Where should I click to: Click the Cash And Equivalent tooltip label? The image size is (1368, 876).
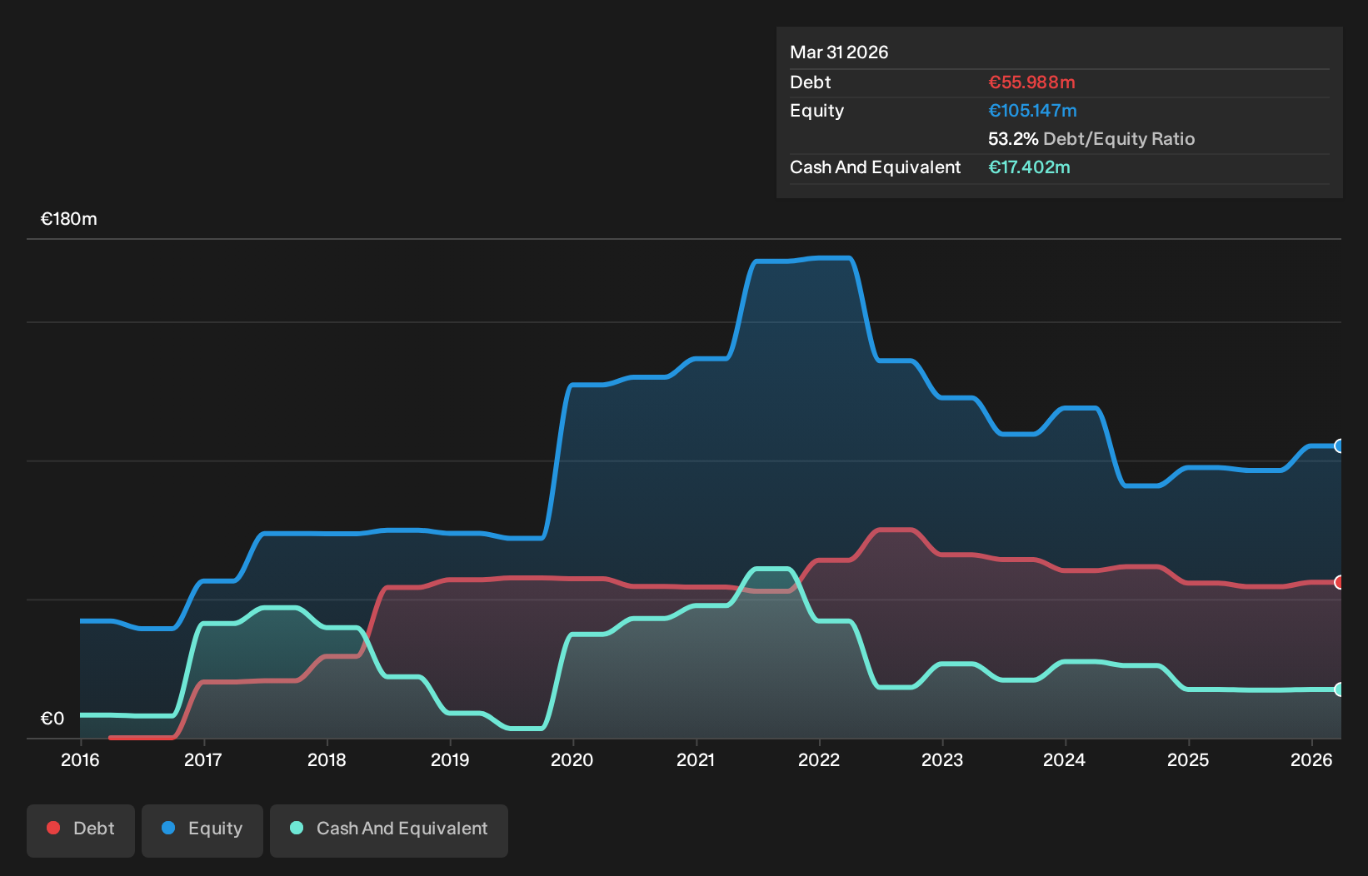(x=876, y=167)
